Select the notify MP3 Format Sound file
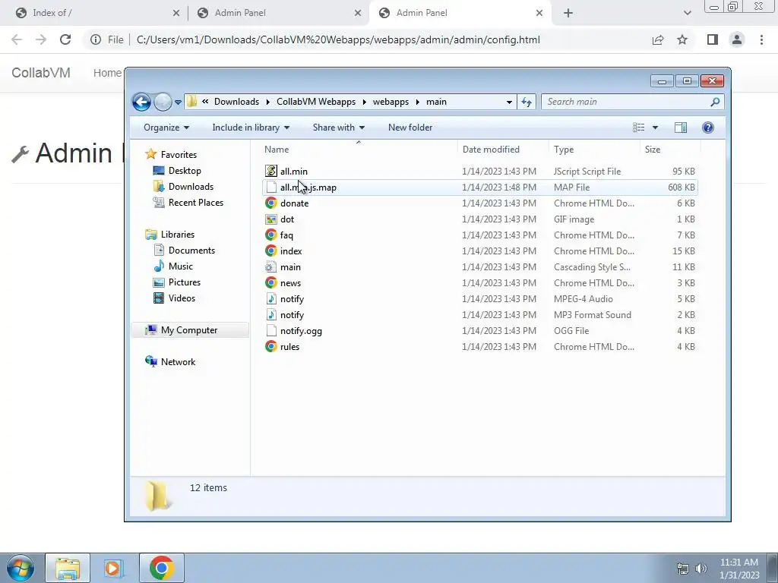Image resolution: width=778 pixels, height=583 pixels. (x=480, y=315)
